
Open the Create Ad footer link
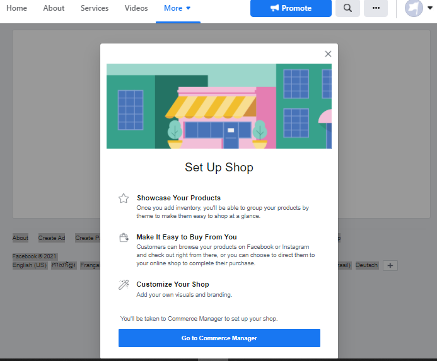point(52,238)
